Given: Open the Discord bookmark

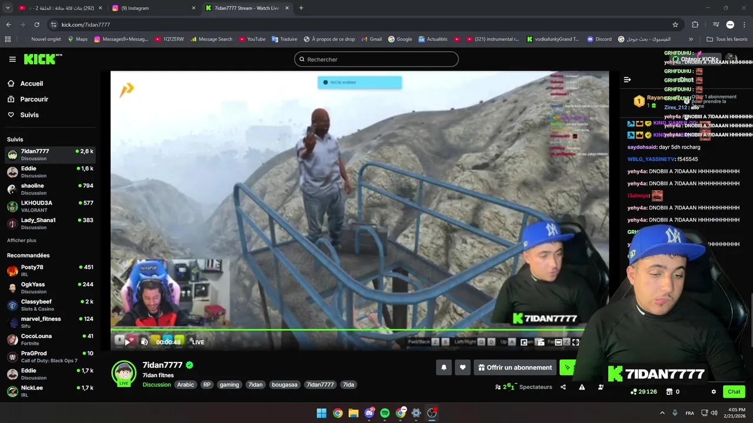Looking at the screenshot, I should pyautogui.click(x=599, y=39).
